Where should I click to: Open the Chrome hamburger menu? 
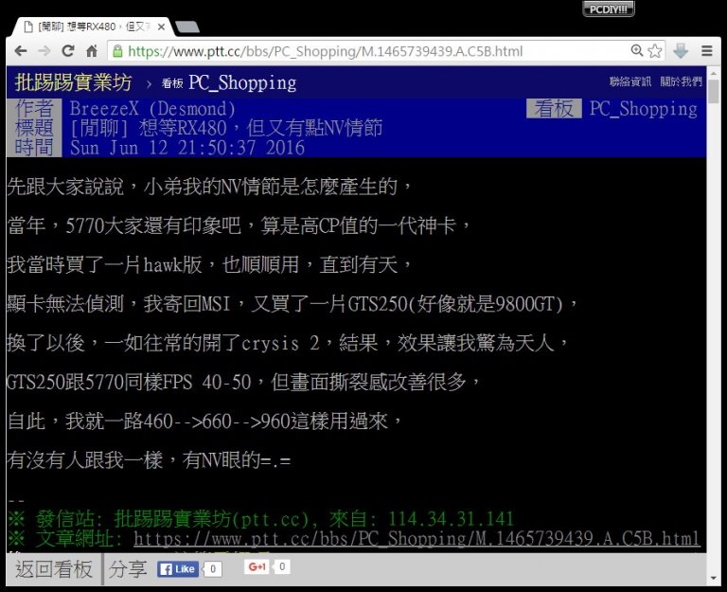pyautogui.click(x=706, y=50)
